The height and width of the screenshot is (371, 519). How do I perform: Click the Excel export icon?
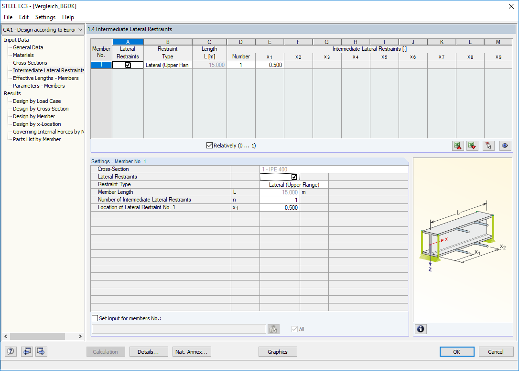pos(458,146)
